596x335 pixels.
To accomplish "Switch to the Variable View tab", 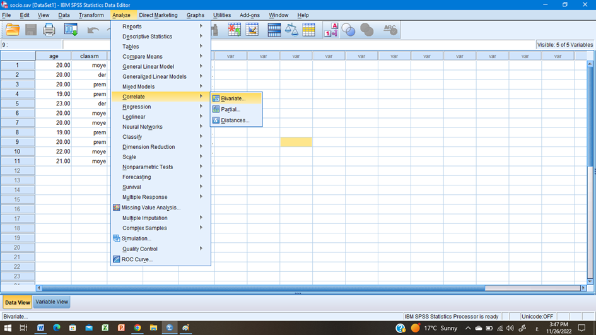I will pyautogui.click(x=52, y=302).
